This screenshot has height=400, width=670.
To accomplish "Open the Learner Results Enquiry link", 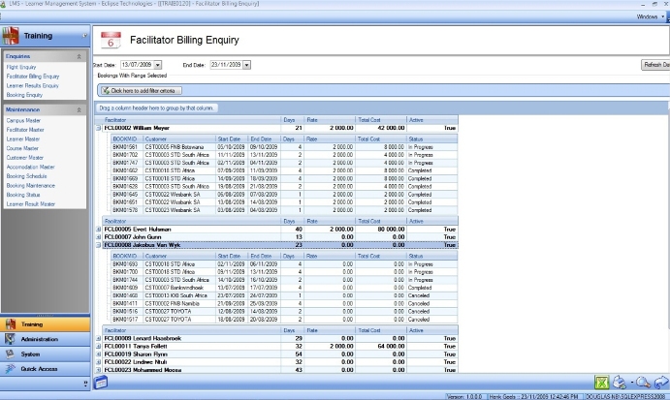I will [x=34, y=87].
